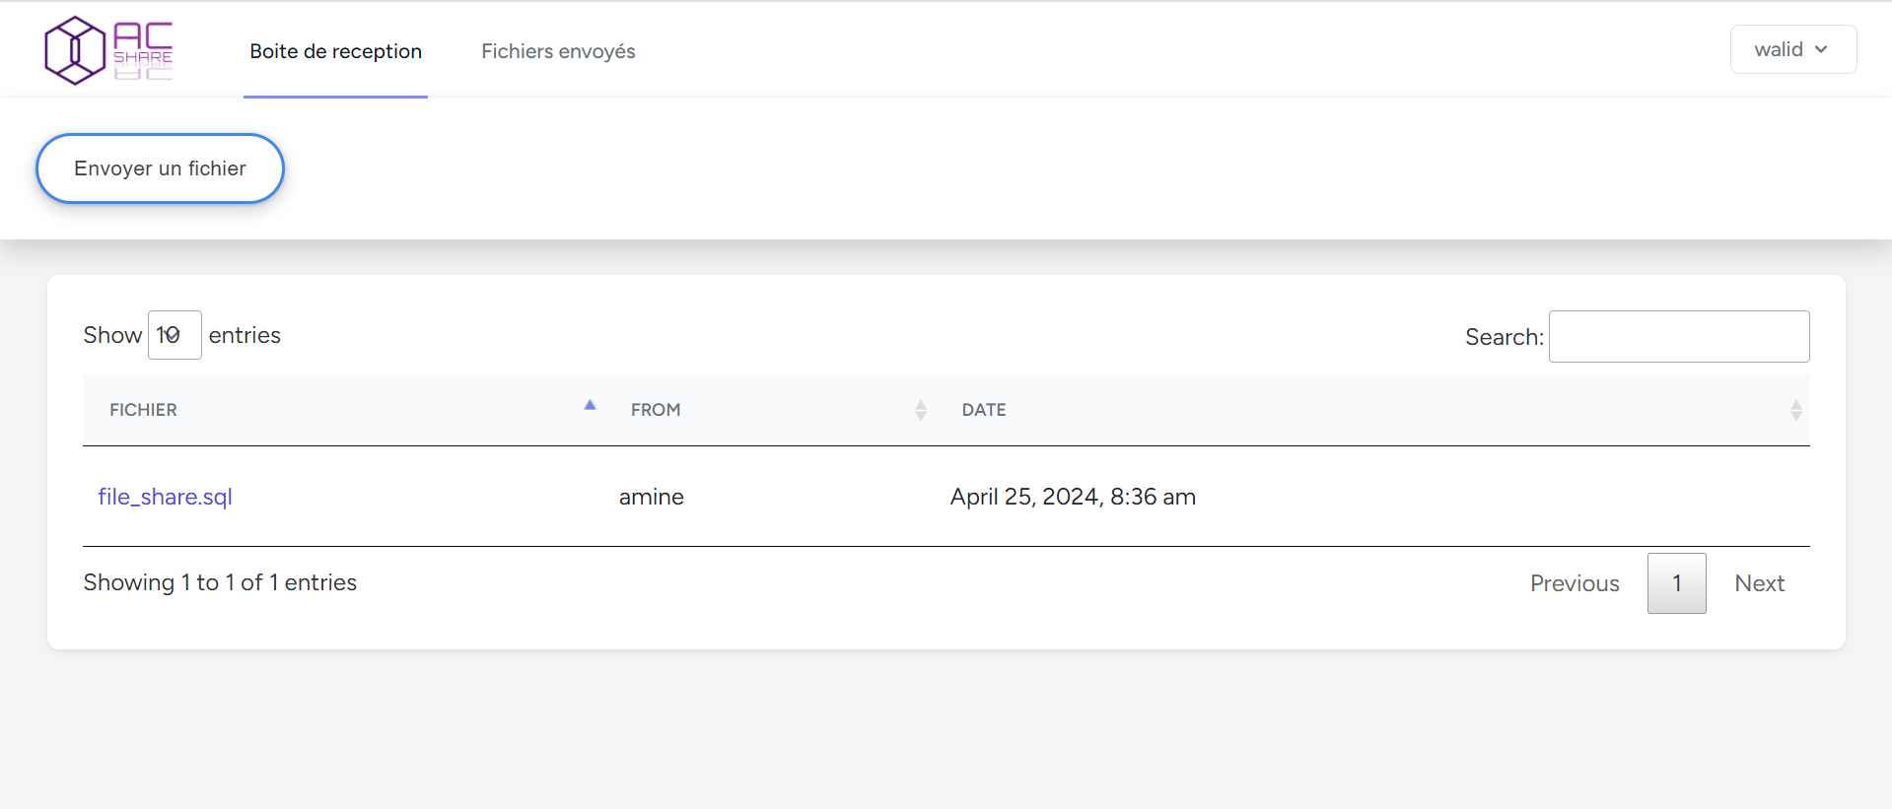Viewport: 1892px width, 809px height.
Task: Click the sender name amine
Action: click(x=651, y=497)
